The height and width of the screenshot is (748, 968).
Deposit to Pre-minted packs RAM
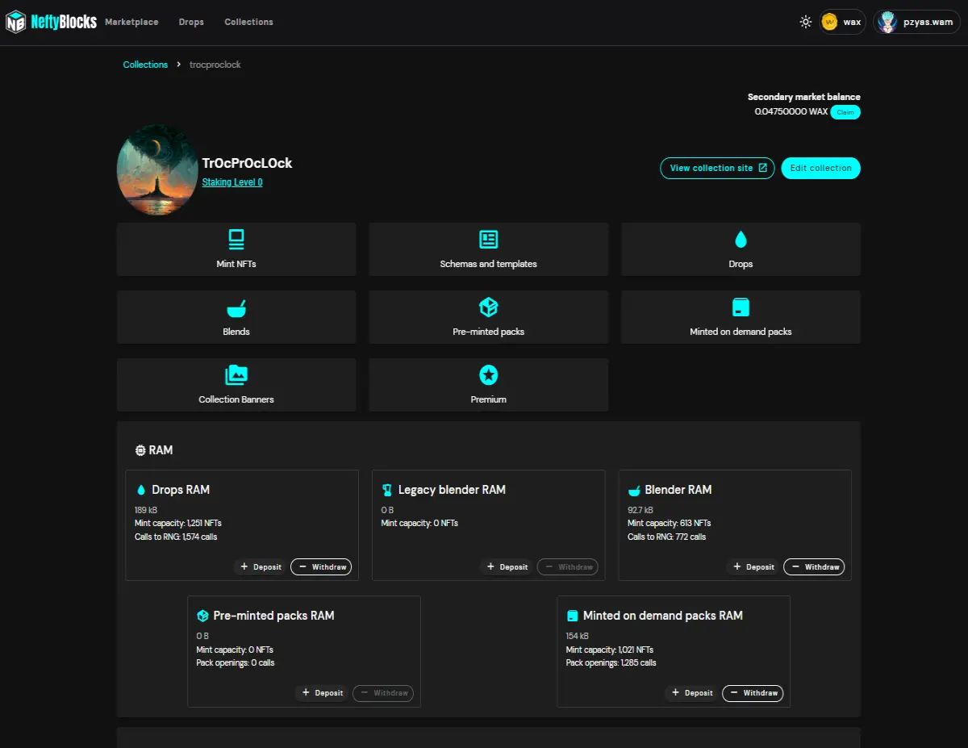click(322, 693)
